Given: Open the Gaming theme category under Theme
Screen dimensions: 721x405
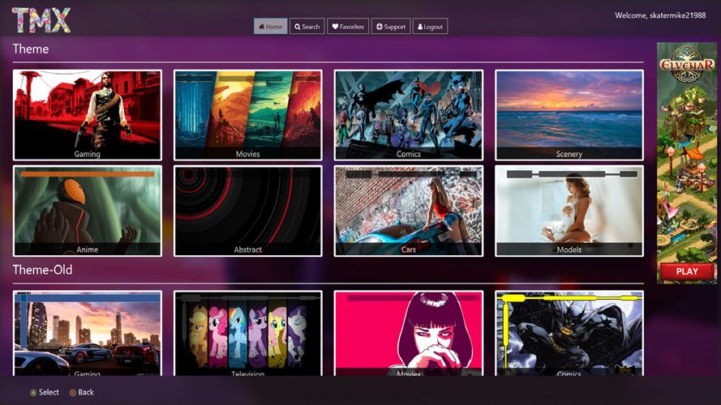Looking at the screenshot, I should [88, 115].
